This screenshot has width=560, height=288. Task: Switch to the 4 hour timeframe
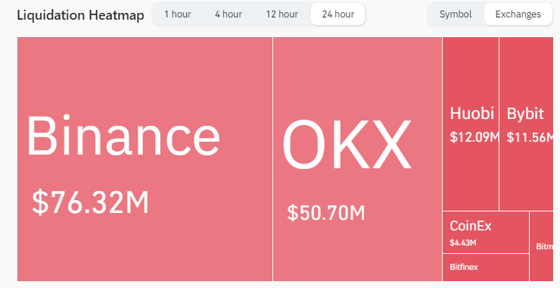229,14
